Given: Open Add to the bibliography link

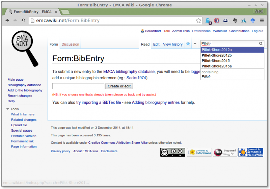Looking at the screenshot, I should [x=25, y=90].
